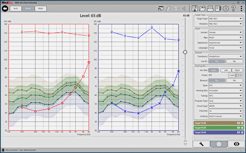Click the Print icon in the toolbar
This screenshot has width=246, height=153.
click(x=210, y=8)
